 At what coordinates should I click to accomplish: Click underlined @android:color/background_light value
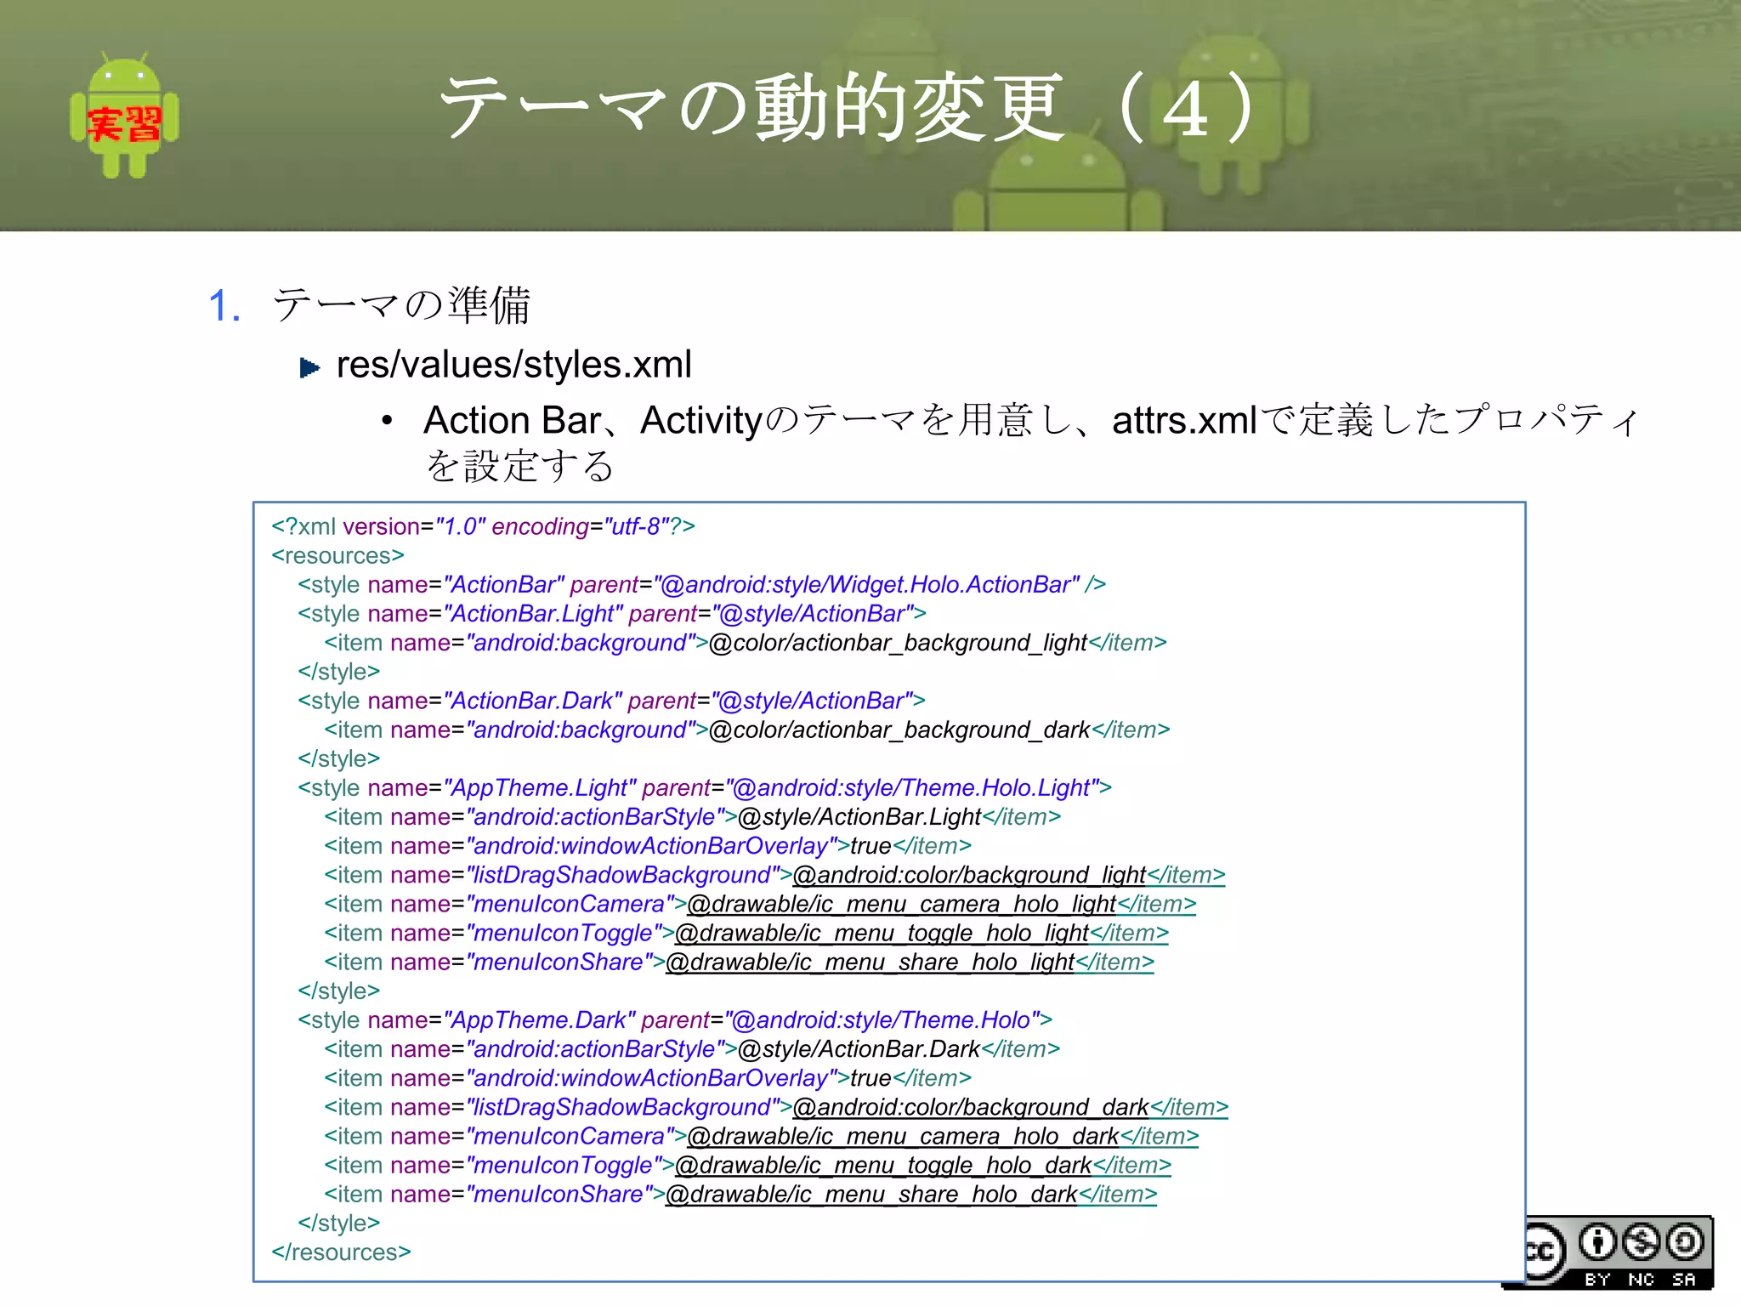tap(970, 875)
